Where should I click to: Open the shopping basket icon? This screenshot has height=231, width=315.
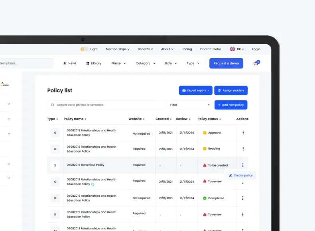click(256, 63)
